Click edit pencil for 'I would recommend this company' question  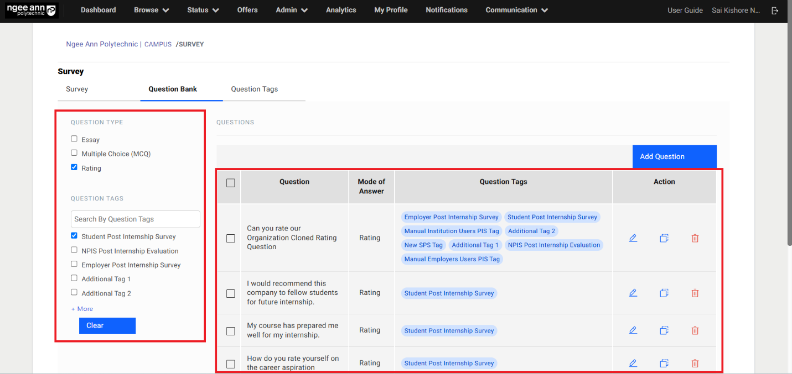(633, 293)
